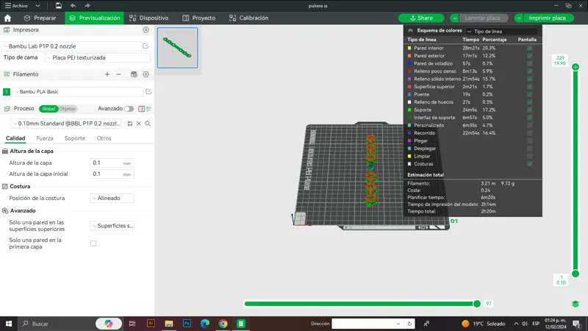Open the home screen icon
588x331 pixels.
click(x=7, y=18)
